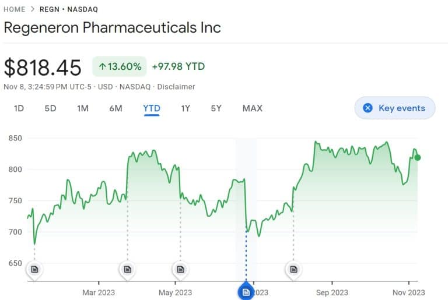This screenshot has height=300, width=448.
Task: Click the breadcrumb chevron after HOME
Action: [33, 9]
